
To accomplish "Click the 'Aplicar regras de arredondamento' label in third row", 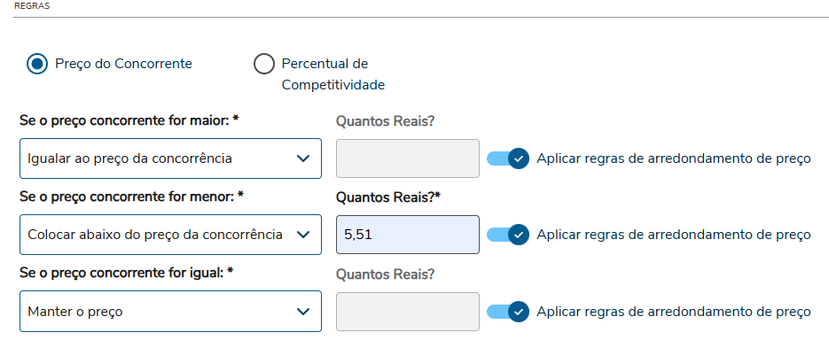I will (674, 312).
